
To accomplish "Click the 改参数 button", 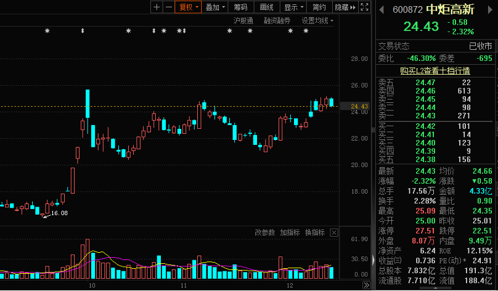I will pos(265,232).
